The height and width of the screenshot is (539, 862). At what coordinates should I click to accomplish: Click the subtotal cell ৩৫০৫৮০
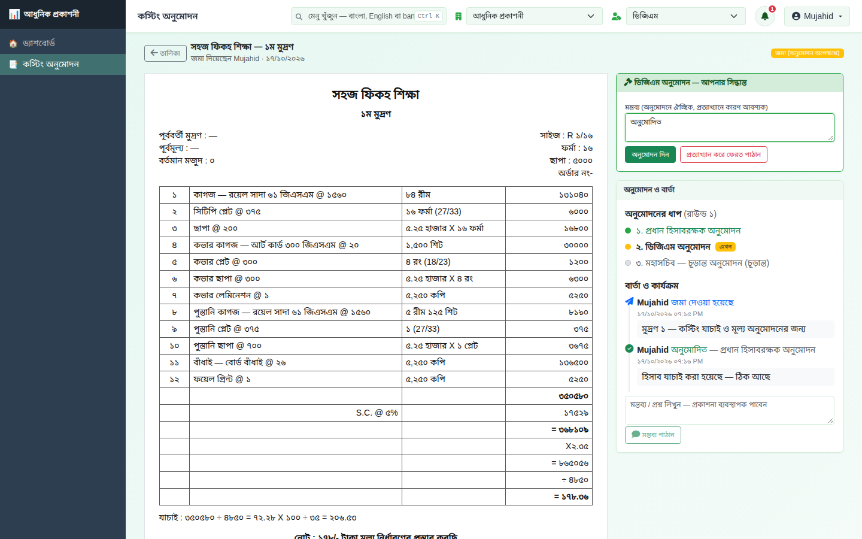[x=549, y=396]
